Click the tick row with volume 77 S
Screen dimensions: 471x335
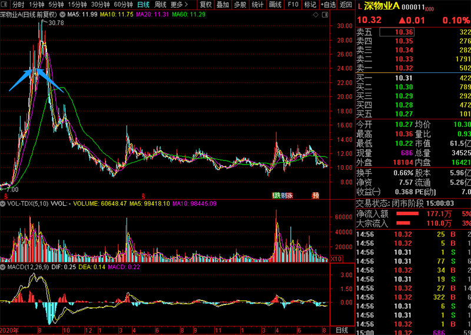pos(413,261)
